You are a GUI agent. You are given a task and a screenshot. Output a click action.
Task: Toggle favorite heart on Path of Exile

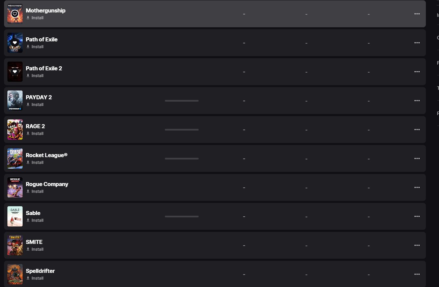coord(14,43)
